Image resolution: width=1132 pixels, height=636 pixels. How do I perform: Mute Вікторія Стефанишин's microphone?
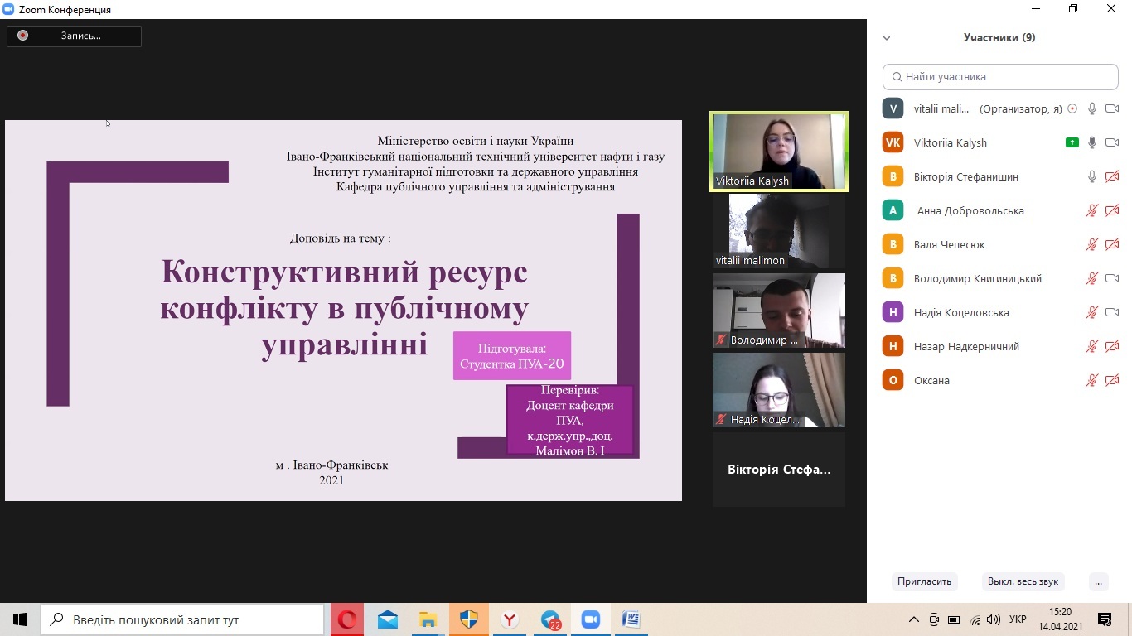click(x=1092, y=176)
